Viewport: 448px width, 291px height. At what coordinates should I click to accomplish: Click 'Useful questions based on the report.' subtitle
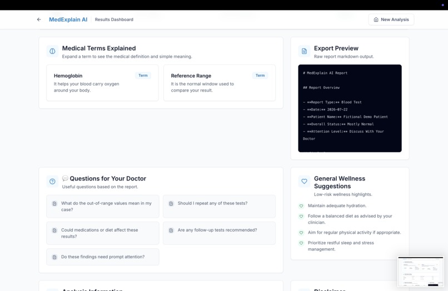pos(100,187)
